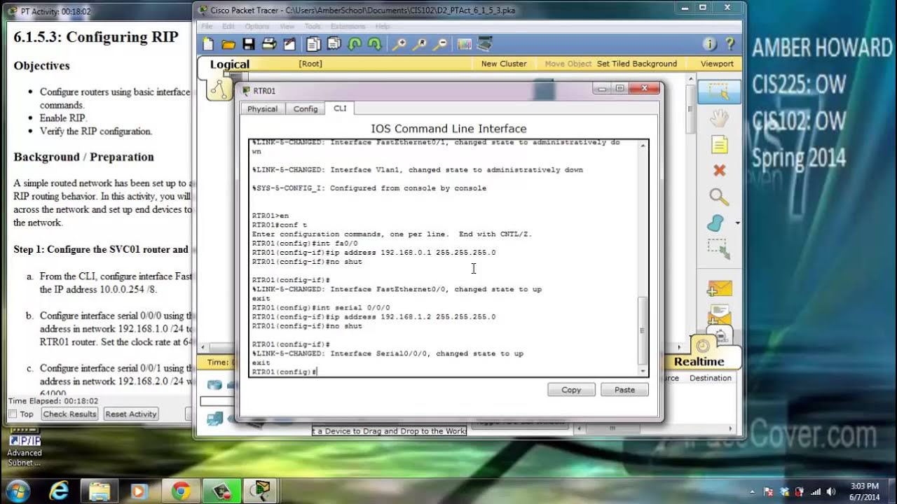Click the Zoom Reset magnifier icon
Screen dimensions: 897x504
coord(419,44)
